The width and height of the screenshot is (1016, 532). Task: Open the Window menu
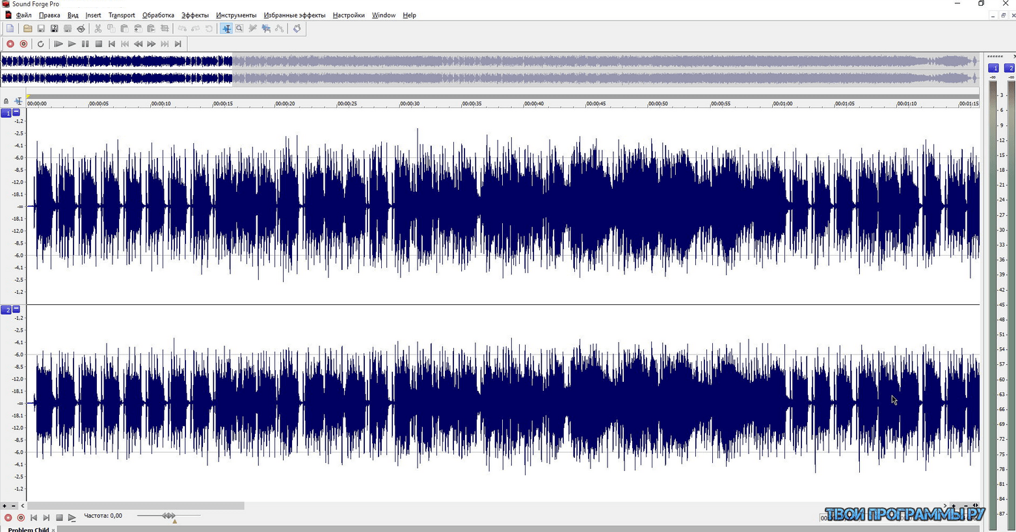pyautogui.click(x=384, y=15)
